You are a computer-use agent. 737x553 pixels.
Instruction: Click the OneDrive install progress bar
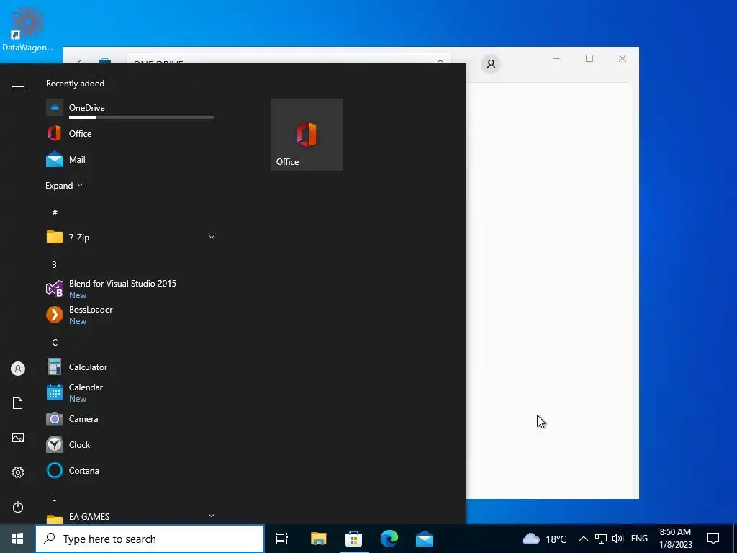(142, 117)
